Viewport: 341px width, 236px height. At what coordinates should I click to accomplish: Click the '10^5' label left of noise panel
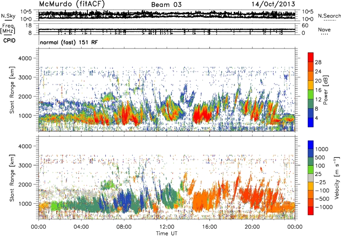[26, 12]
